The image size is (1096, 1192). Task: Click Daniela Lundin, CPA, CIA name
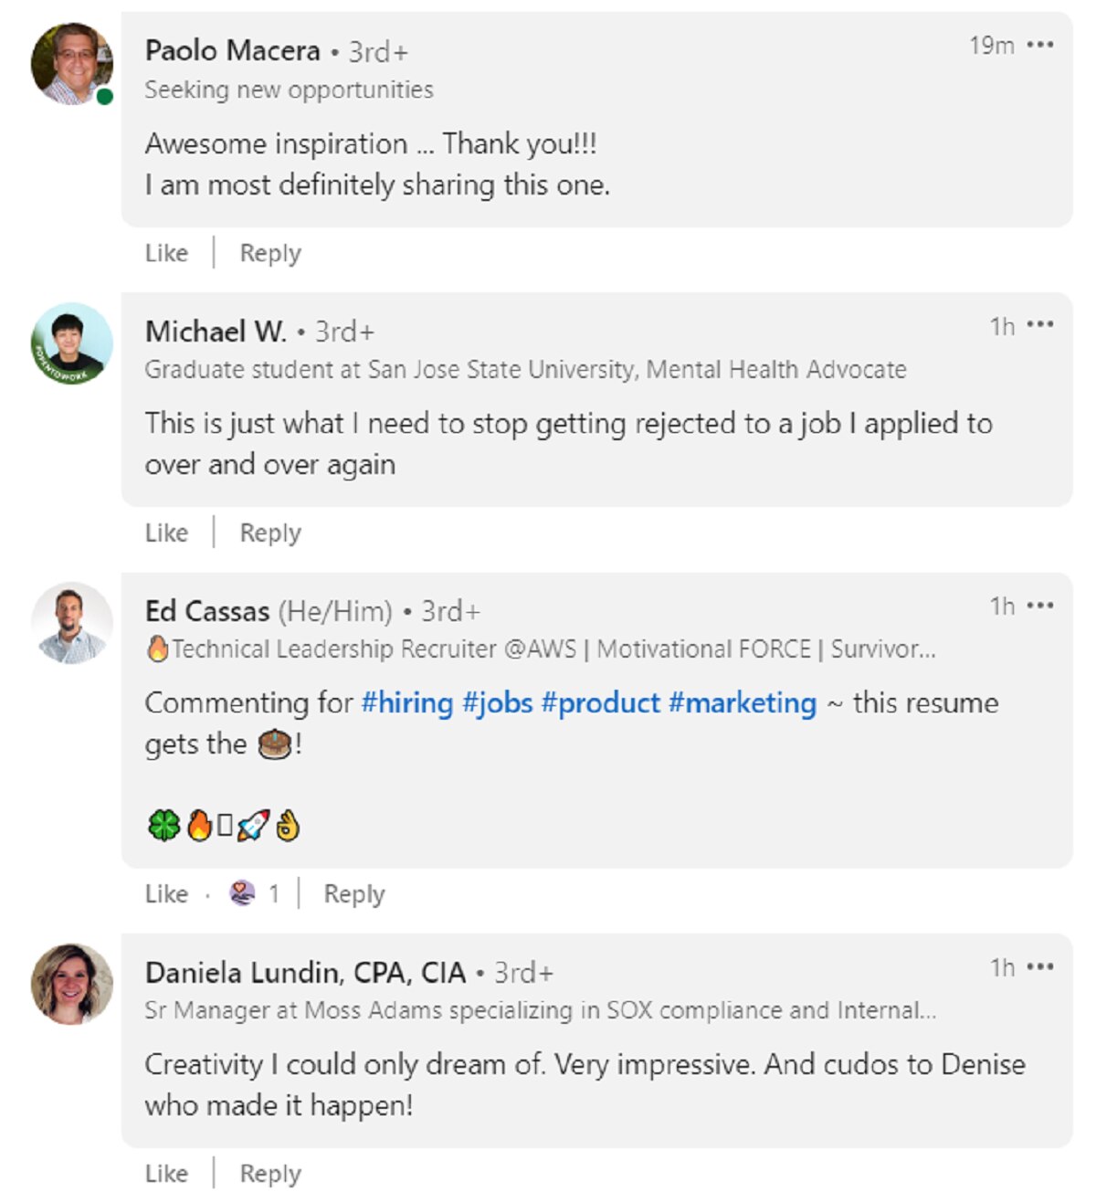coord(305,972)
